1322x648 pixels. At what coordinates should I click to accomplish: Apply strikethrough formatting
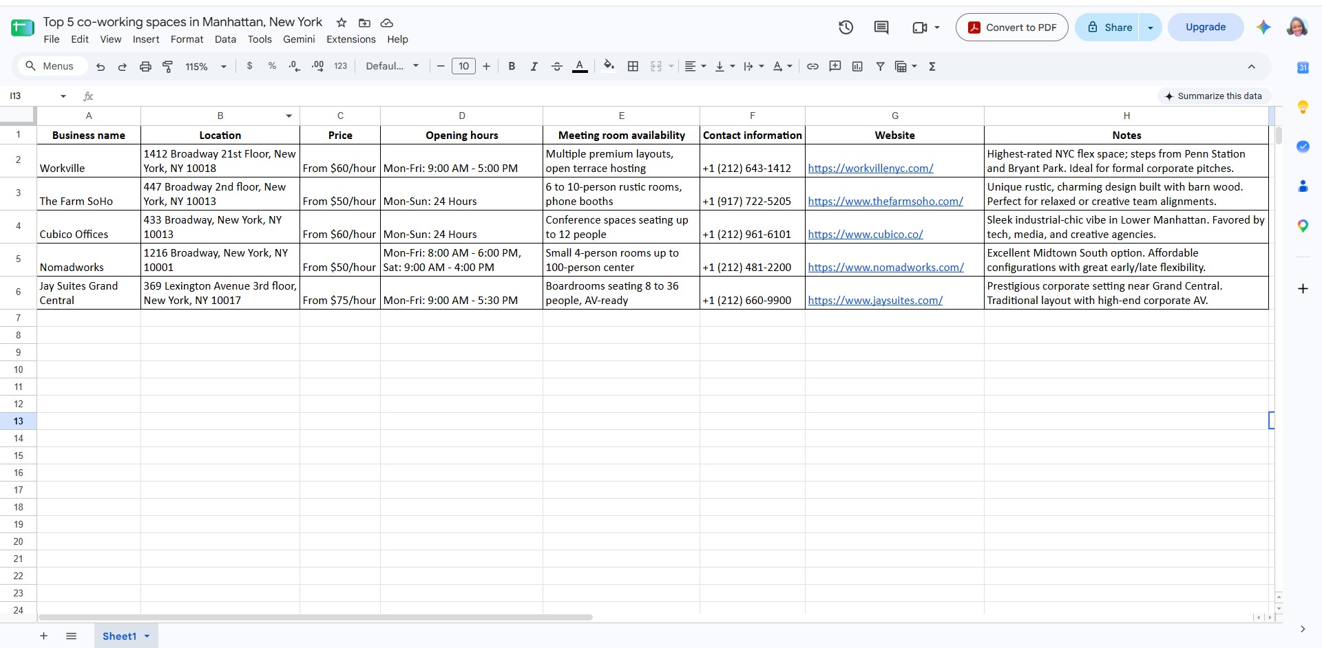pyautogui.click(x=557, y=66)
